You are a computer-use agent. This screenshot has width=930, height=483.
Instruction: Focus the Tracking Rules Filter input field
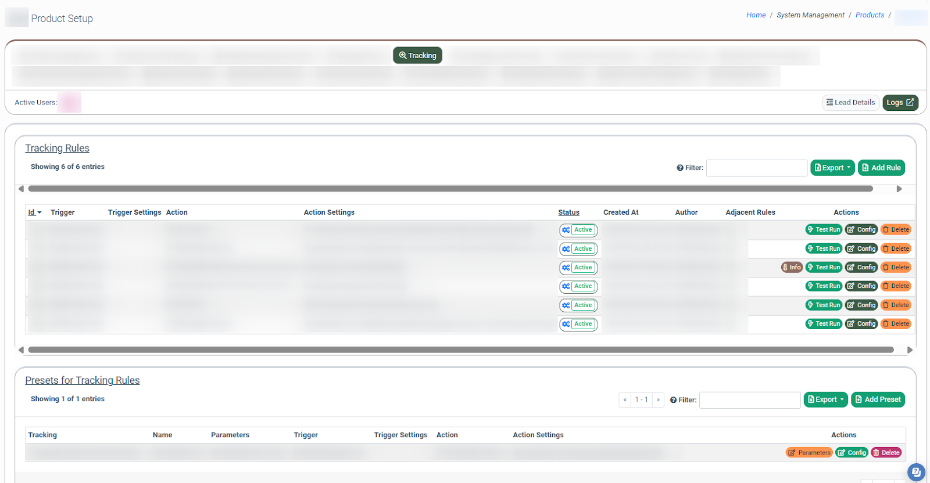click(x=756, y=168)
